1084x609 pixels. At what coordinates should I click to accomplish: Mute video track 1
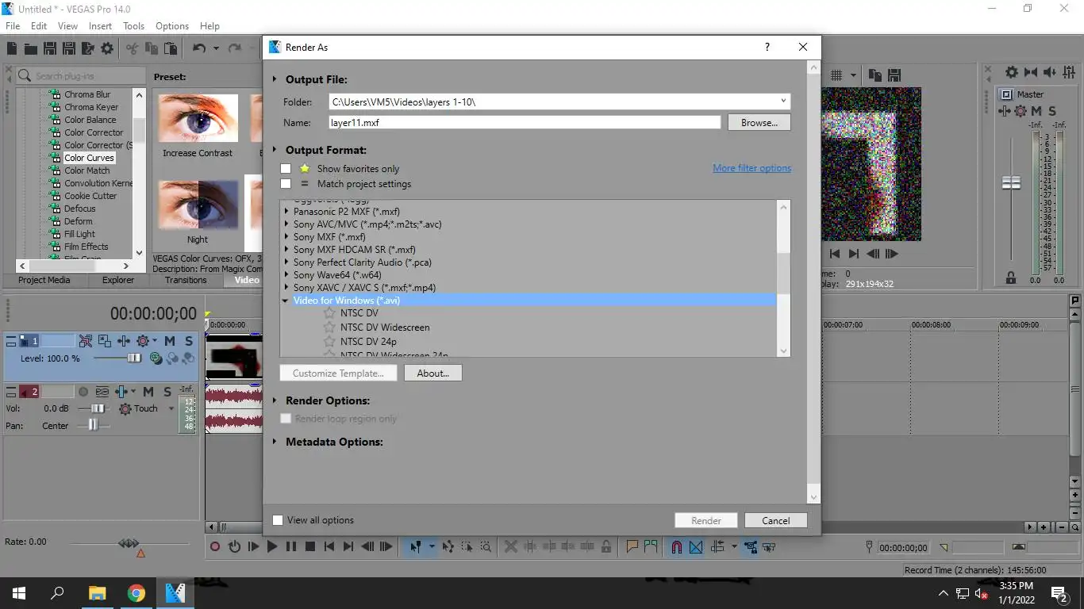coord(170,341)
